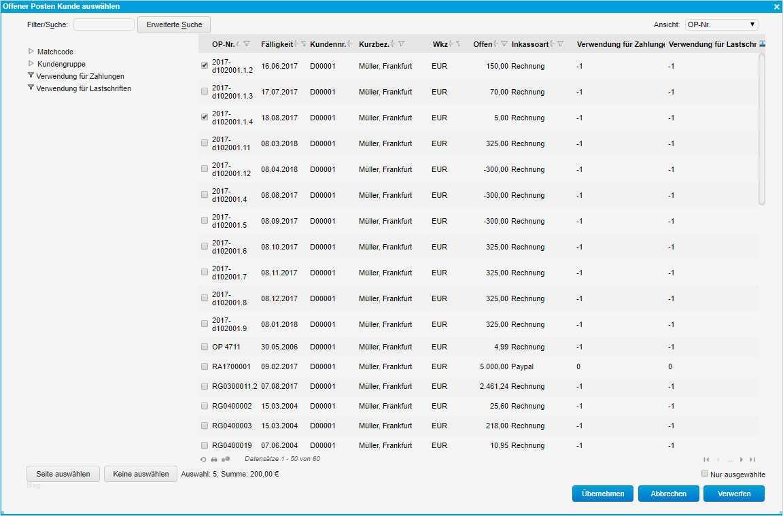Screen dimensions: 783x516
Task: Go to the previous page of records
Action: tap(718, 460)
